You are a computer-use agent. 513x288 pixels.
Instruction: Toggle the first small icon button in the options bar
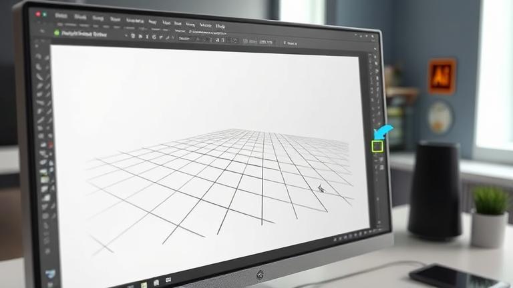tap(133, 35)
